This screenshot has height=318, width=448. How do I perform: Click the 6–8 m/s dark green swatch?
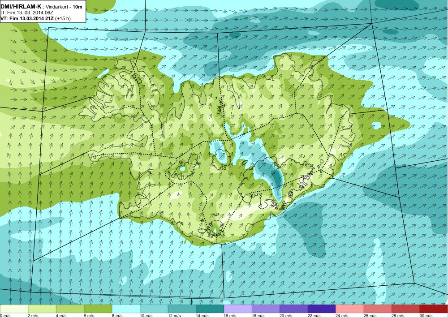(x=98, y=309)
